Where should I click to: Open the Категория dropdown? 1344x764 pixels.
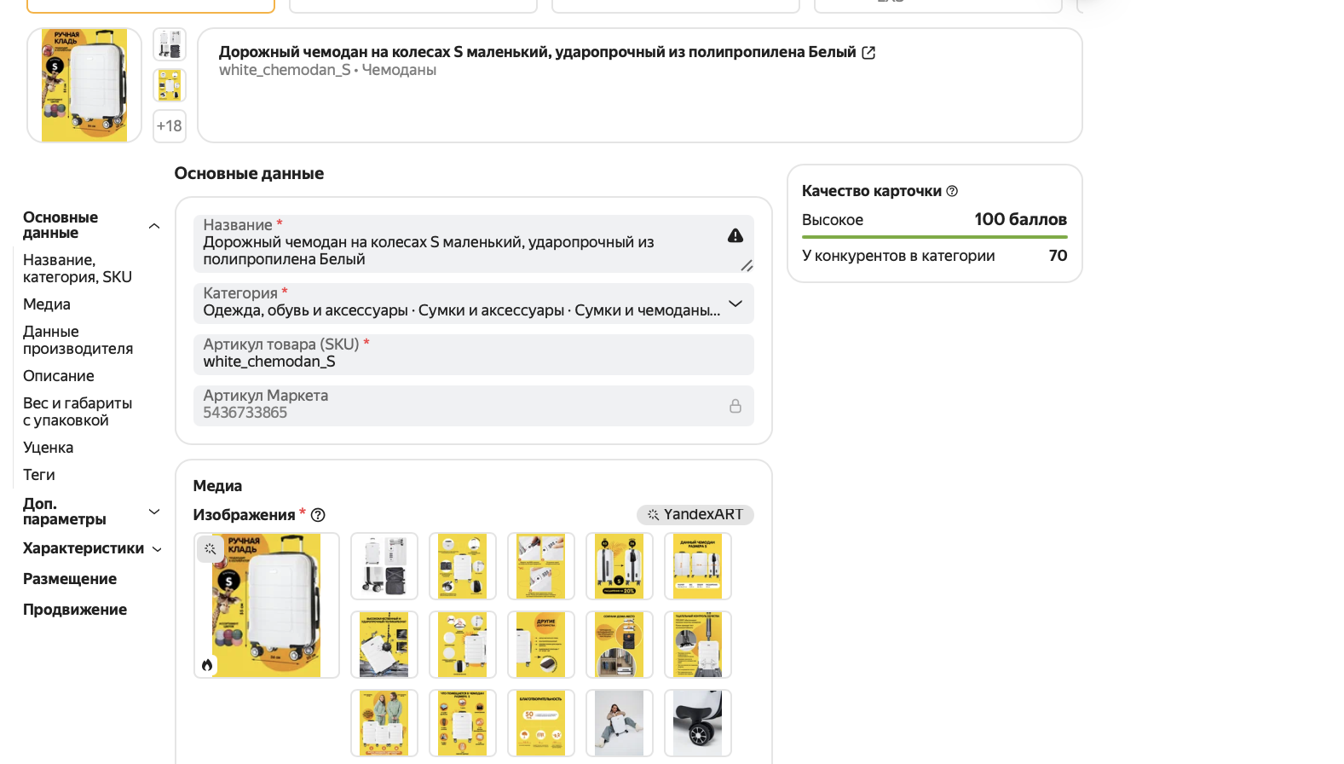point(735,304)
